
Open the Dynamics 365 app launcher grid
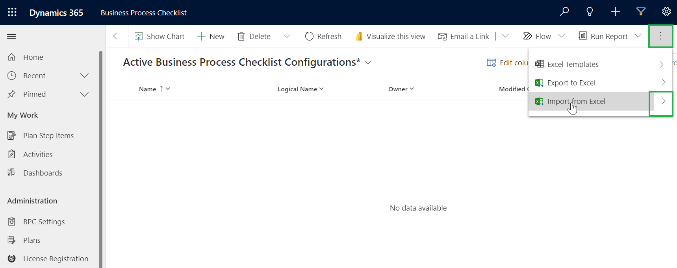[x=12, y=12]
